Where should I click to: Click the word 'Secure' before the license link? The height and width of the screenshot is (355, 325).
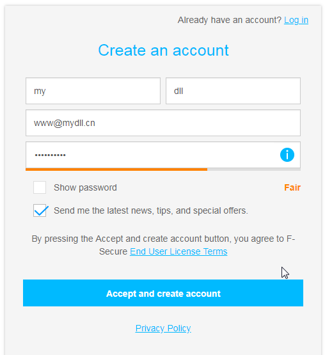pyautogui.click(x=113, y=251)
